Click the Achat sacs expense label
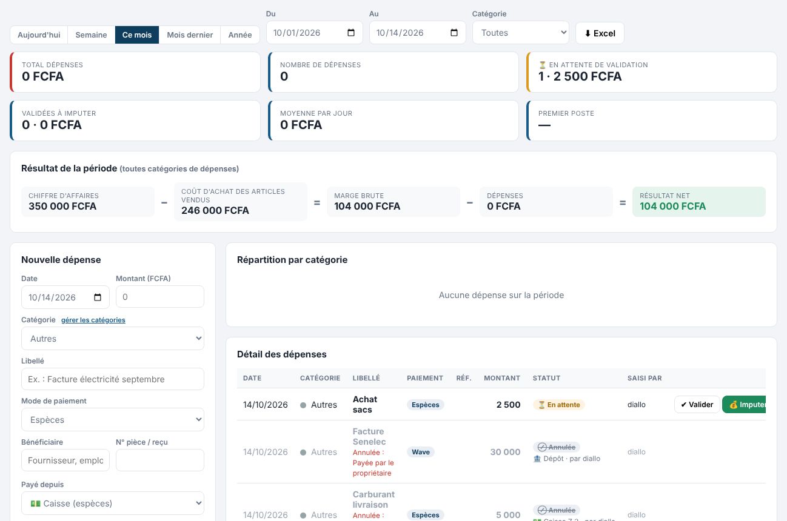This screenshot has height=521, width=787. 365,405
